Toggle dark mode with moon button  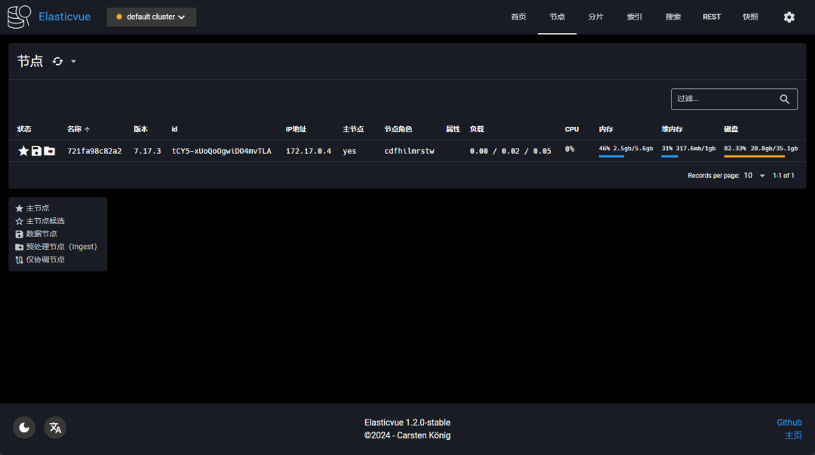coord(24,428)
